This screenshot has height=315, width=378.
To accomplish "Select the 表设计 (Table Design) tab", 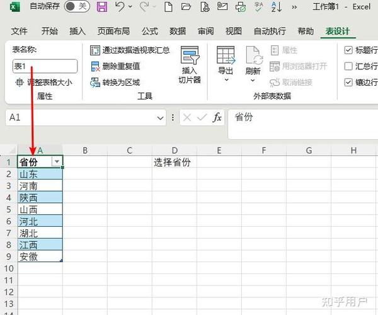I will point(338,31).
